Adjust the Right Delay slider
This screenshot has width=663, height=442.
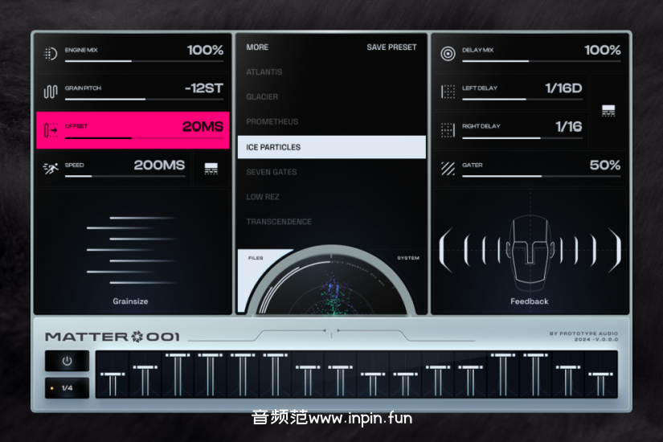[522, 138]
